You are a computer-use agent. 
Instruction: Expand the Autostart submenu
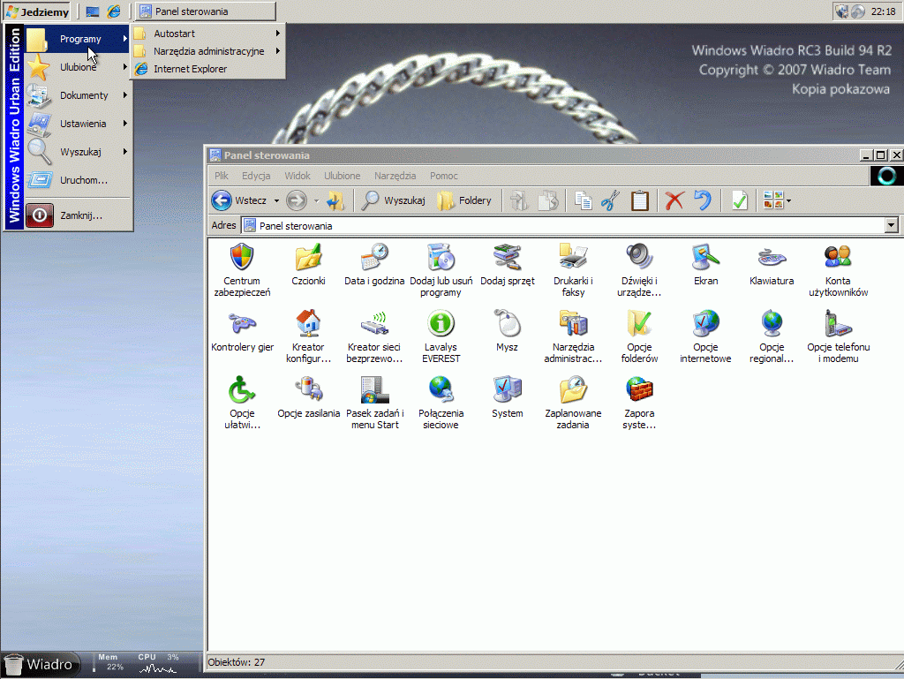point(208,34)
